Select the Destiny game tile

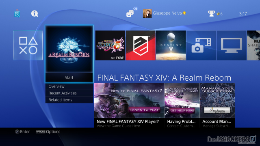[171, 45]
